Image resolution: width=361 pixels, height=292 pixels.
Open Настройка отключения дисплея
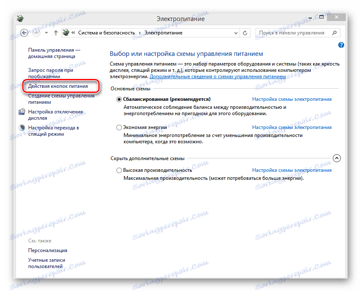tap(55, 115)
